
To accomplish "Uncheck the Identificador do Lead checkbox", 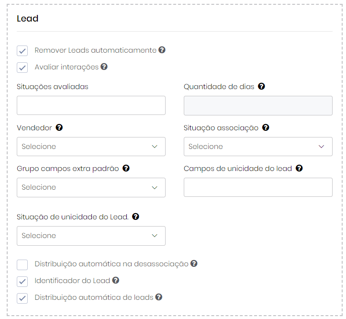I will pyautogui.click(x=22, y=281).
